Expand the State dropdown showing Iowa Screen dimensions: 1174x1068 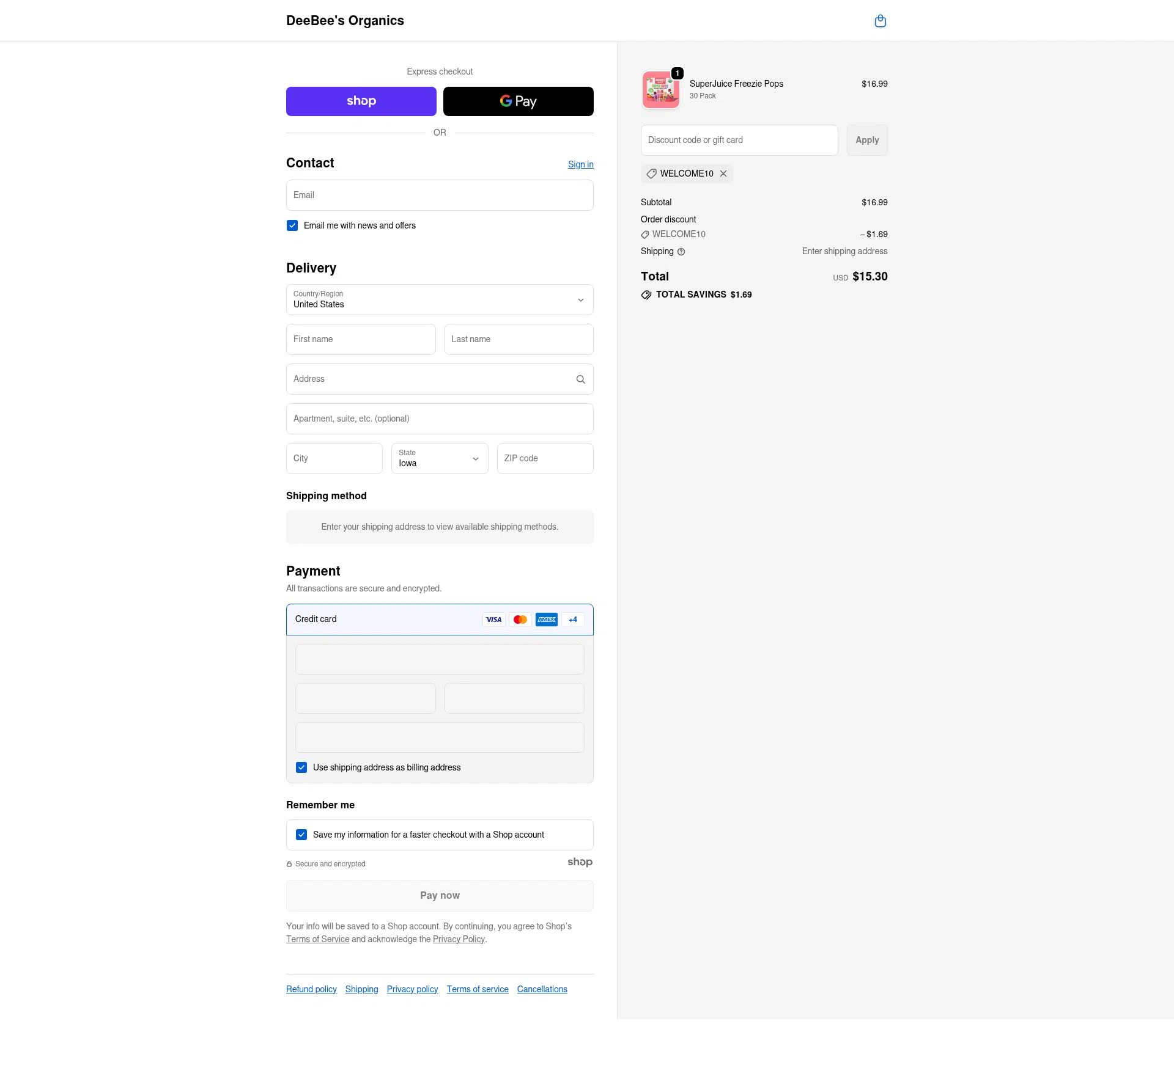click(439, 458)
